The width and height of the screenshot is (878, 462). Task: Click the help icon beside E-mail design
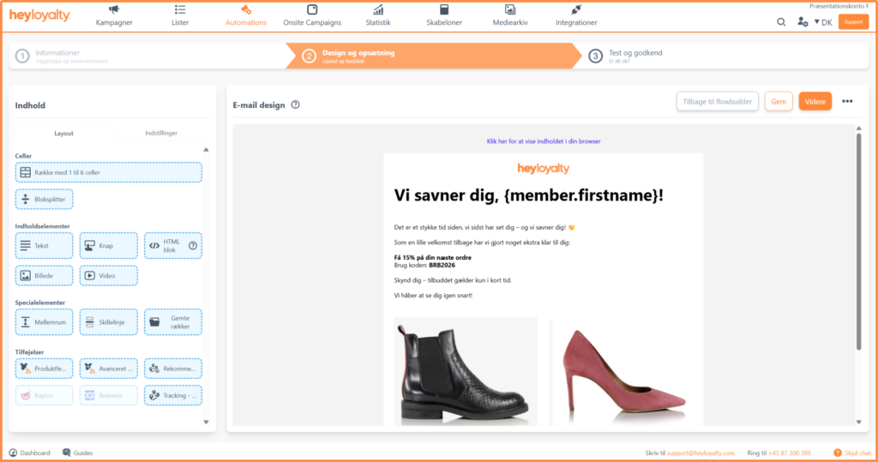click(295, 105)
